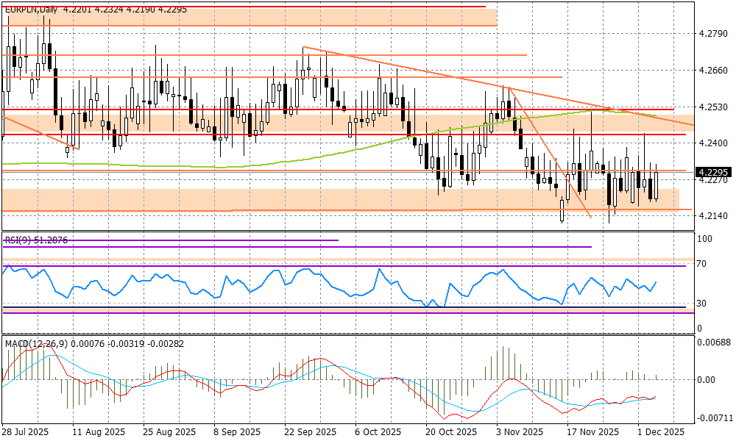The height and width of the screenshot is (441, 736).
Task: Click the 4.2530 price axis label
Action: pos(712,107)
